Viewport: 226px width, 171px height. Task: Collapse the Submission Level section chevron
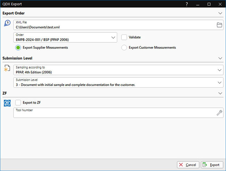[220, 58]
